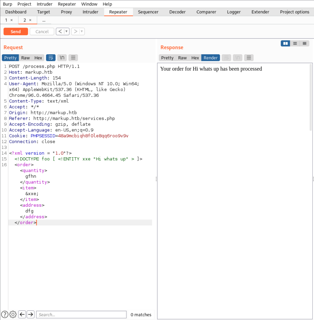Screen dimensions: 314x320
Task: Open the Response viewer options menu
Action: [x=249, y=58]
